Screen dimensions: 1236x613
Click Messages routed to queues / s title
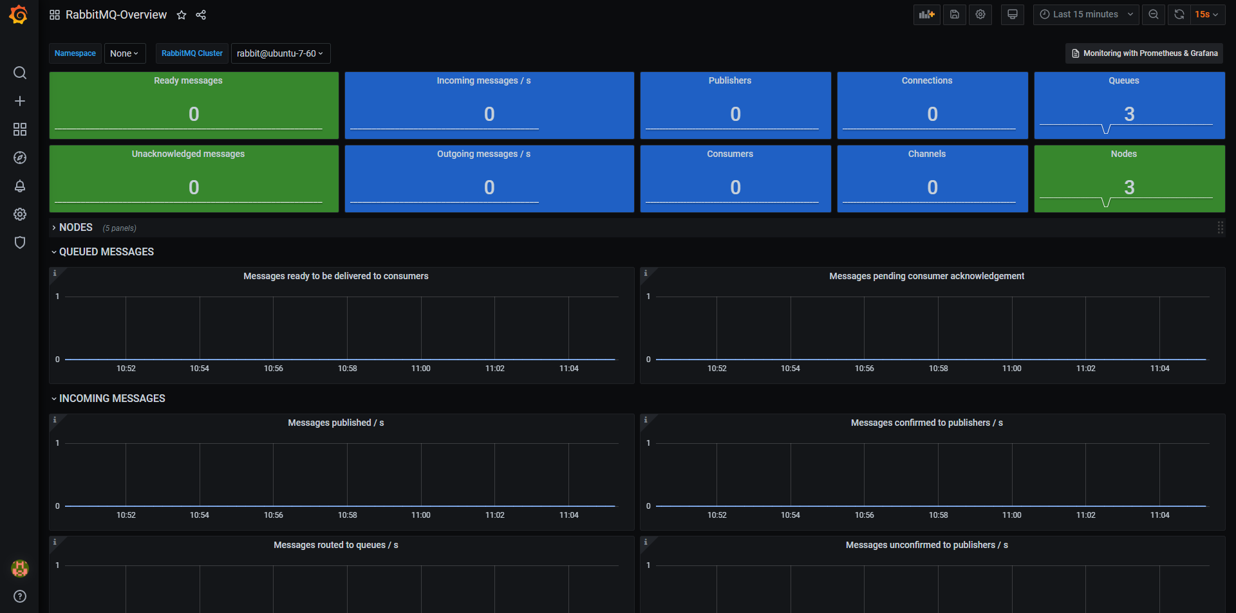point(336,545)
